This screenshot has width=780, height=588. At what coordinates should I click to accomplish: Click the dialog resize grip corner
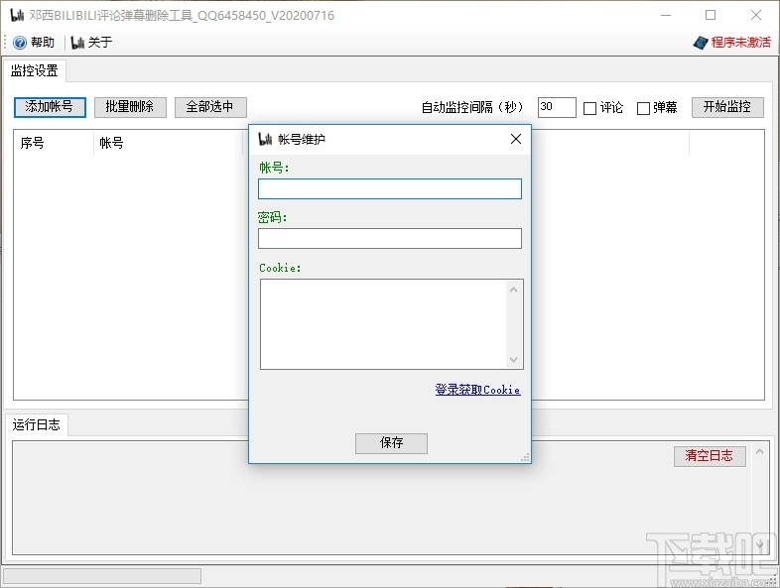click(x=525, y=458)
